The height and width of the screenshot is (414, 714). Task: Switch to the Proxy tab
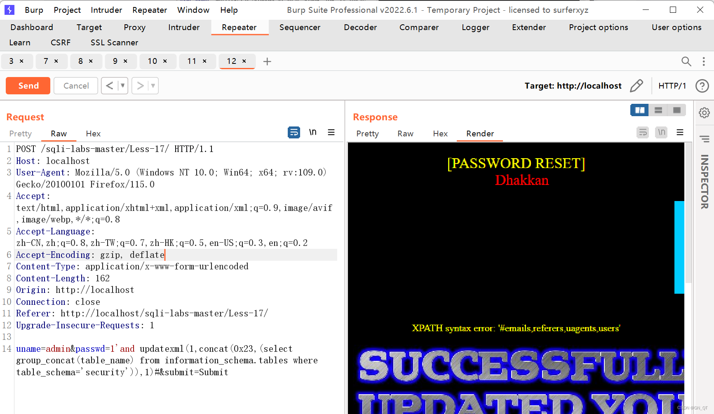[134, 27]
